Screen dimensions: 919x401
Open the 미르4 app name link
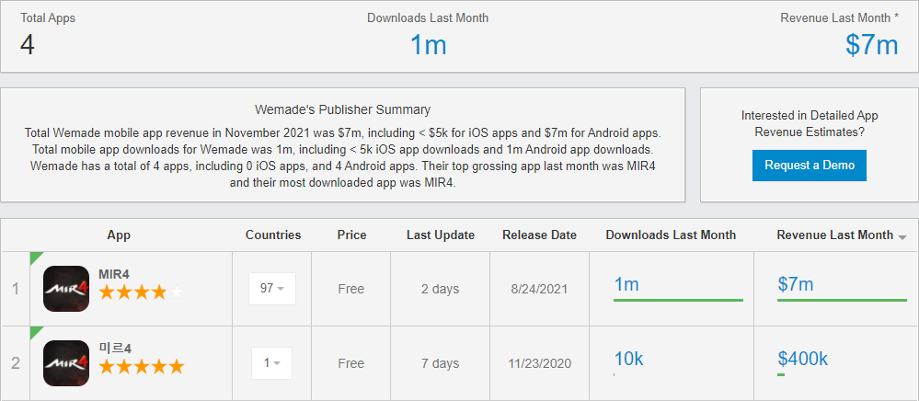(115, 349)
